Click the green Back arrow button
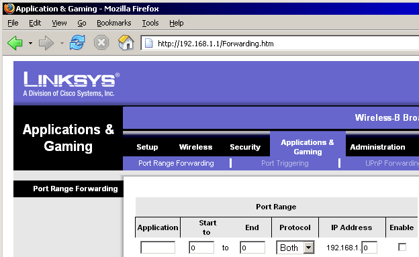This screenshot has width=419, height=257. (x=15, y=43)
